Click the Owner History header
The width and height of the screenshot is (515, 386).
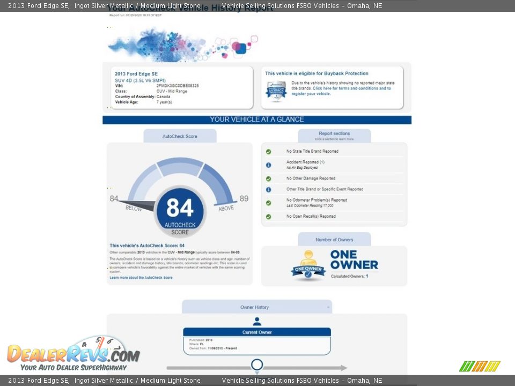coord(257,307)
